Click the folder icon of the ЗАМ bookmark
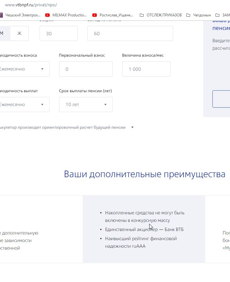This screenshot has height=282, width=230. pyautogui.click(x=217, y=15)
